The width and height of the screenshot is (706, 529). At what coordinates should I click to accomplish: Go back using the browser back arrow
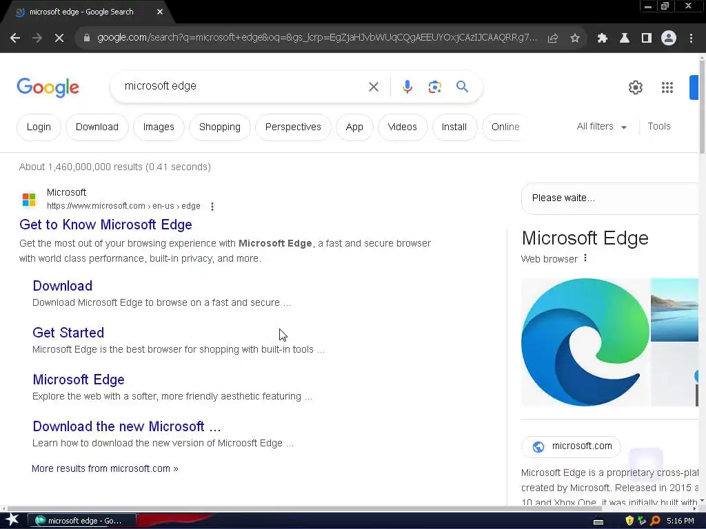15,39
